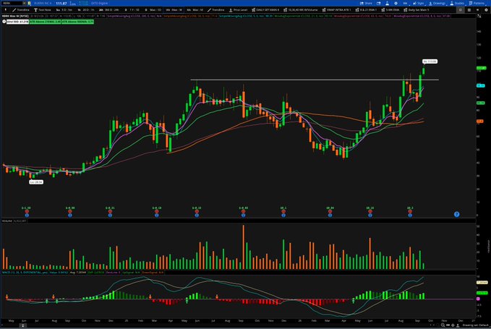Viewport: 491px width, 329px height.
Task: Click the Drawing set: Default selector
Action: coord(475,325)
